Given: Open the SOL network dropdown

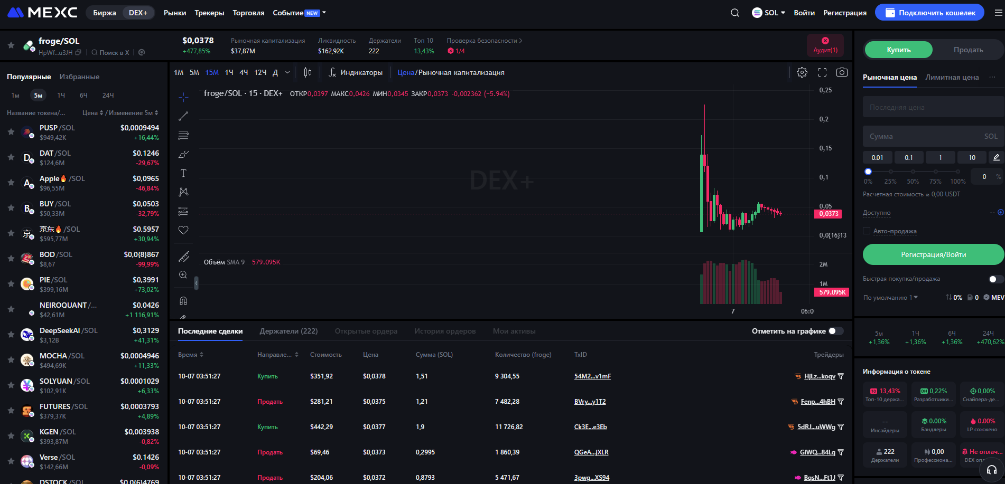Looking at the screenshot, I should coord(769,13).
